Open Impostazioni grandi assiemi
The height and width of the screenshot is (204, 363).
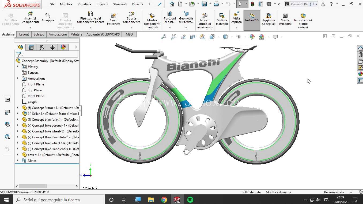click(303, 21)
